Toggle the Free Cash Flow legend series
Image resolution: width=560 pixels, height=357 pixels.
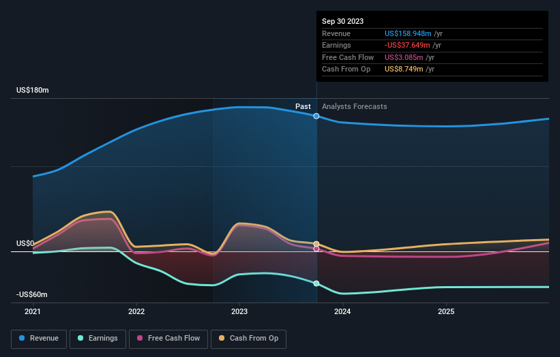point(168,339)
